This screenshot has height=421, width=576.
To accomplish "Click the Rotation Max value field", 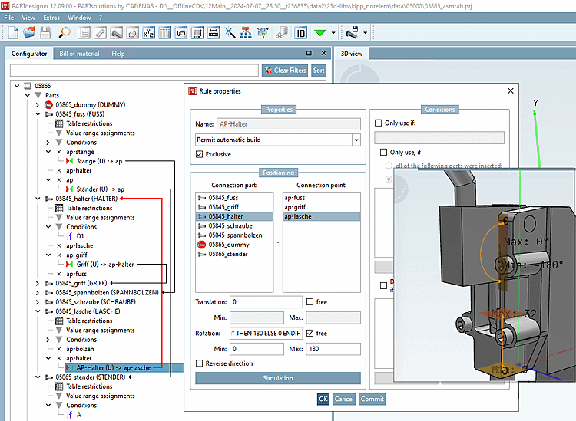I will coord(333,349).
